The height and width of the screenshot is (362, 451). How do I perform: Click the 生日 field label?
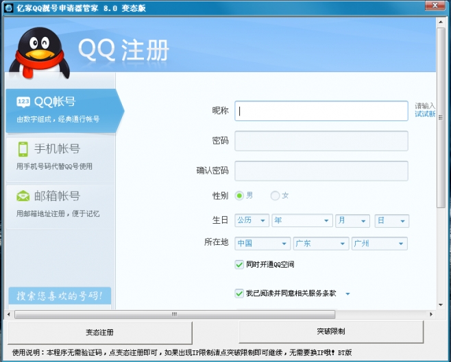coord(220,220)
